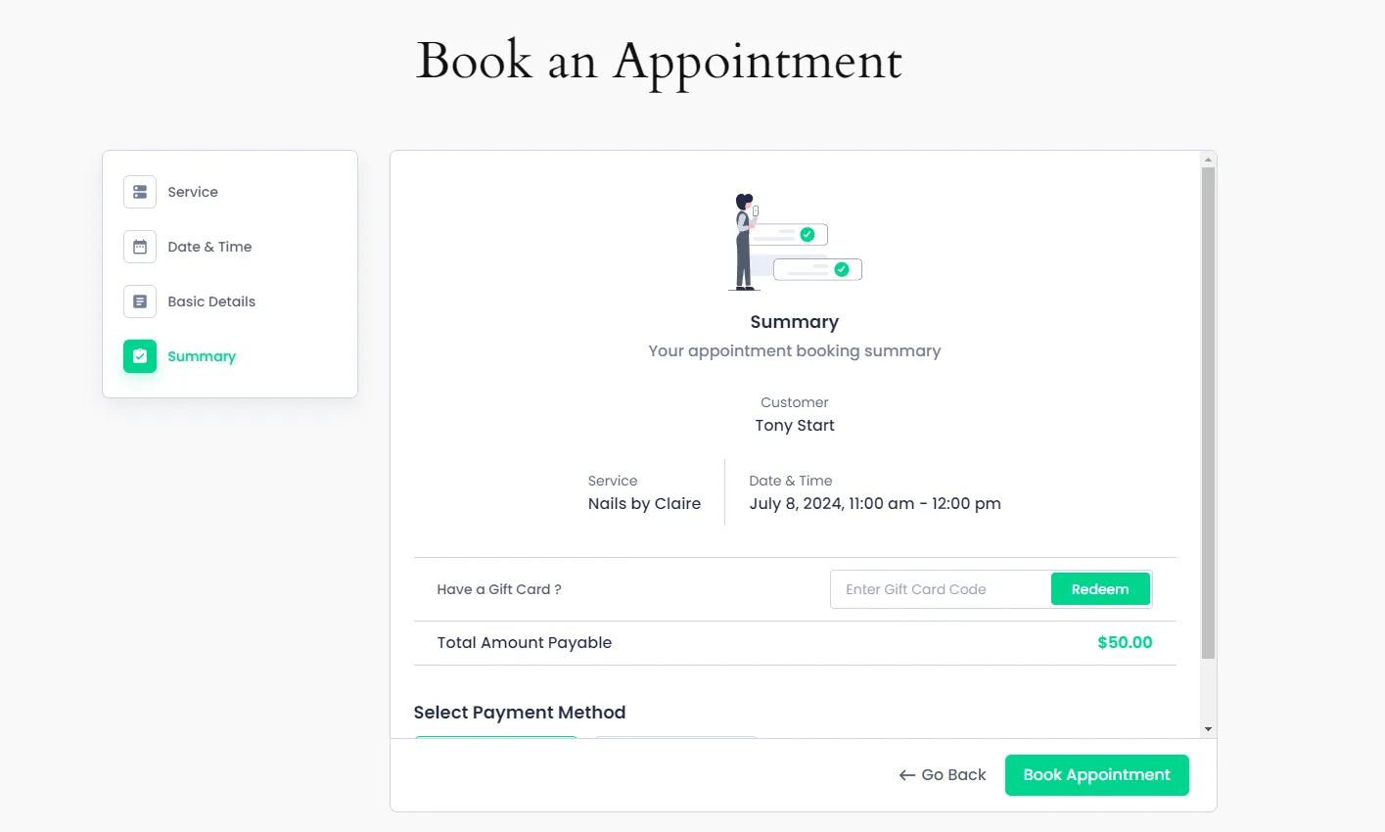
Task: Select the Summary step label
Action: (x=202, y=356)
